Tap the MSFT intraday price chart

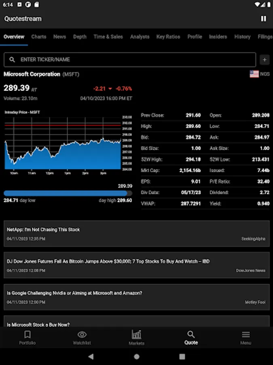coord(68,142)
